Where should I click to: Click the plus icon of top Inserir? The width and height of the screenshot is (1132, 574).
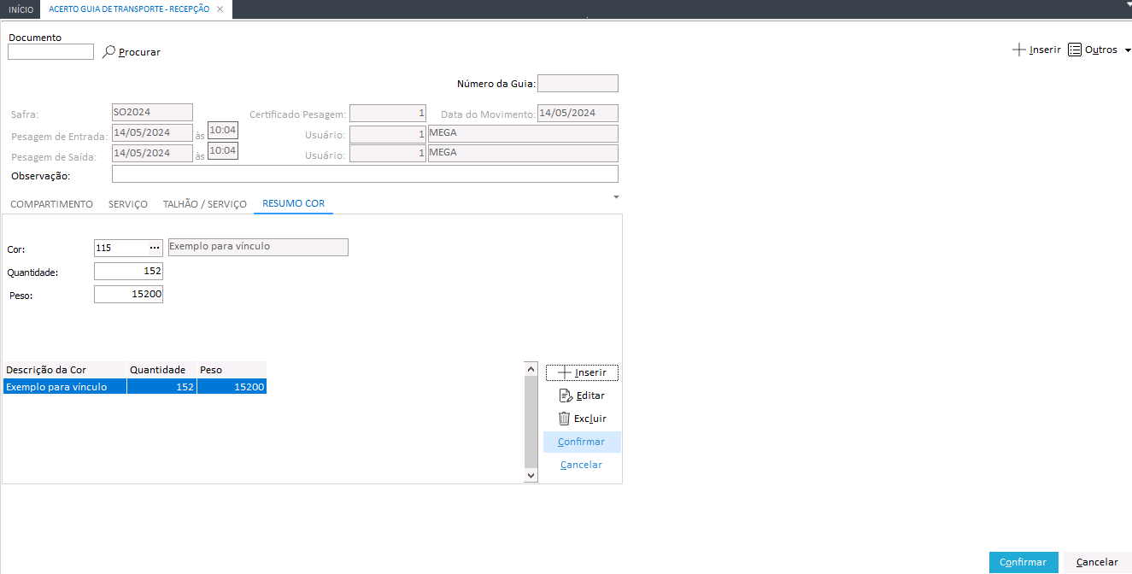tap(1018, 50)
